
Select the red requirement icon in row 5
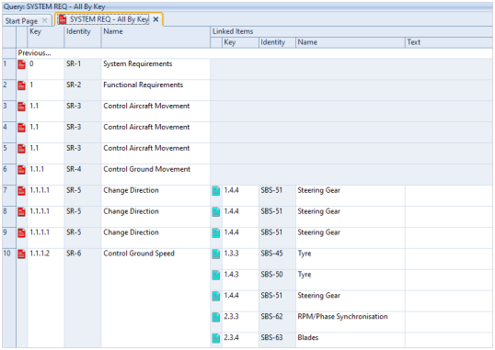(x=21, y=149)
